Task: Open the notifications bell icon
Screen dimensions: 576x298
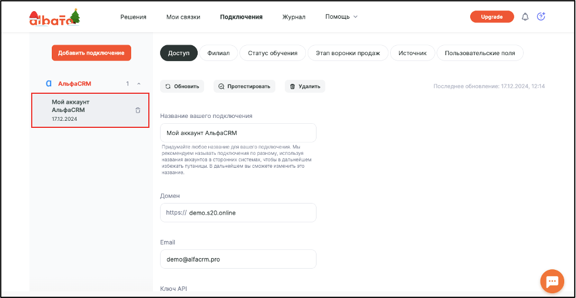Action: [x=525, y=17]
